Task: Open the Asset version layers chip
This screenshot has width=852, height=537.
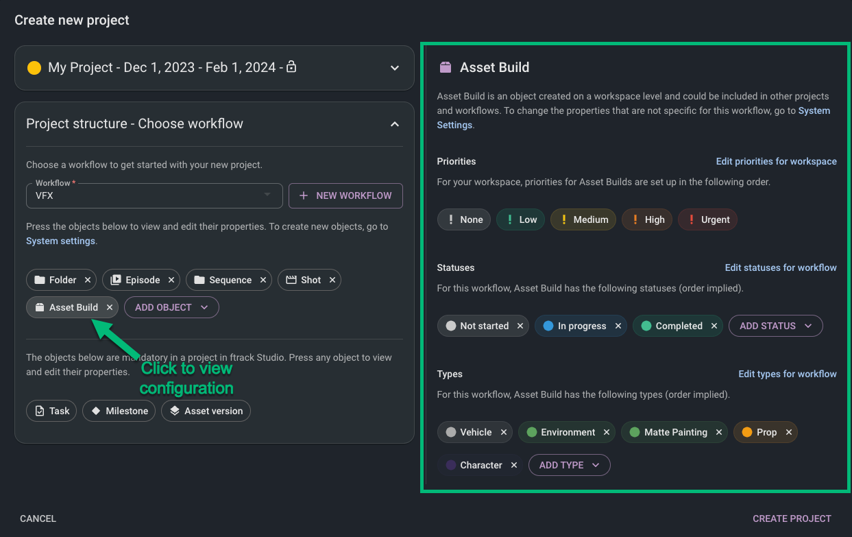Action: click(x=206, y=411)
